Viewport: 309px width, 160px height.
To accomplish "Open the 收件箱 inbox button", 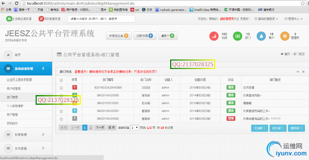I will click(145, 36).
